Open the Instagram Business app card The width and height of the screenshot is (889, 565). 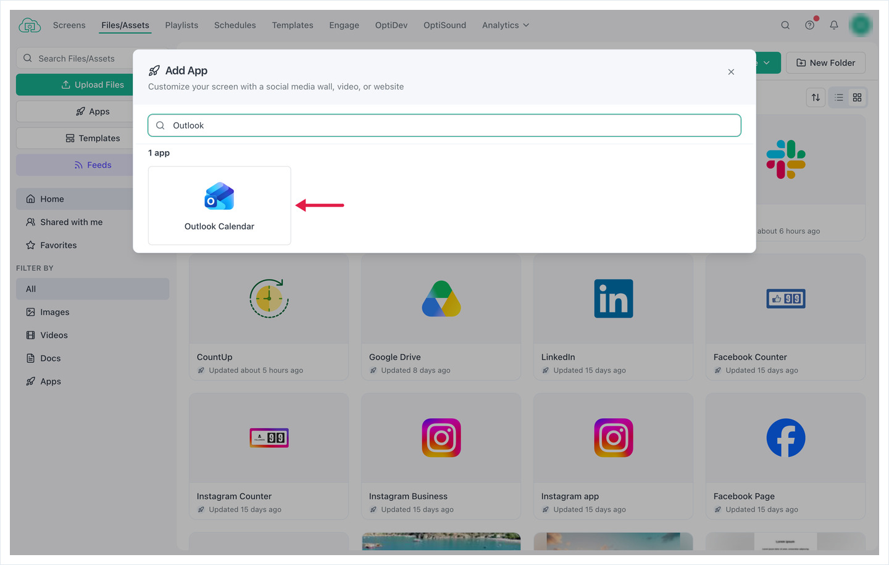(x=441, y=456)
